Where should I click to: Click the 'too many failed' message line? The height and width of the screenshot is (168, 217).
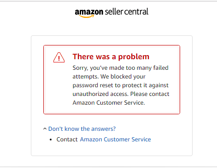[121, 68]
